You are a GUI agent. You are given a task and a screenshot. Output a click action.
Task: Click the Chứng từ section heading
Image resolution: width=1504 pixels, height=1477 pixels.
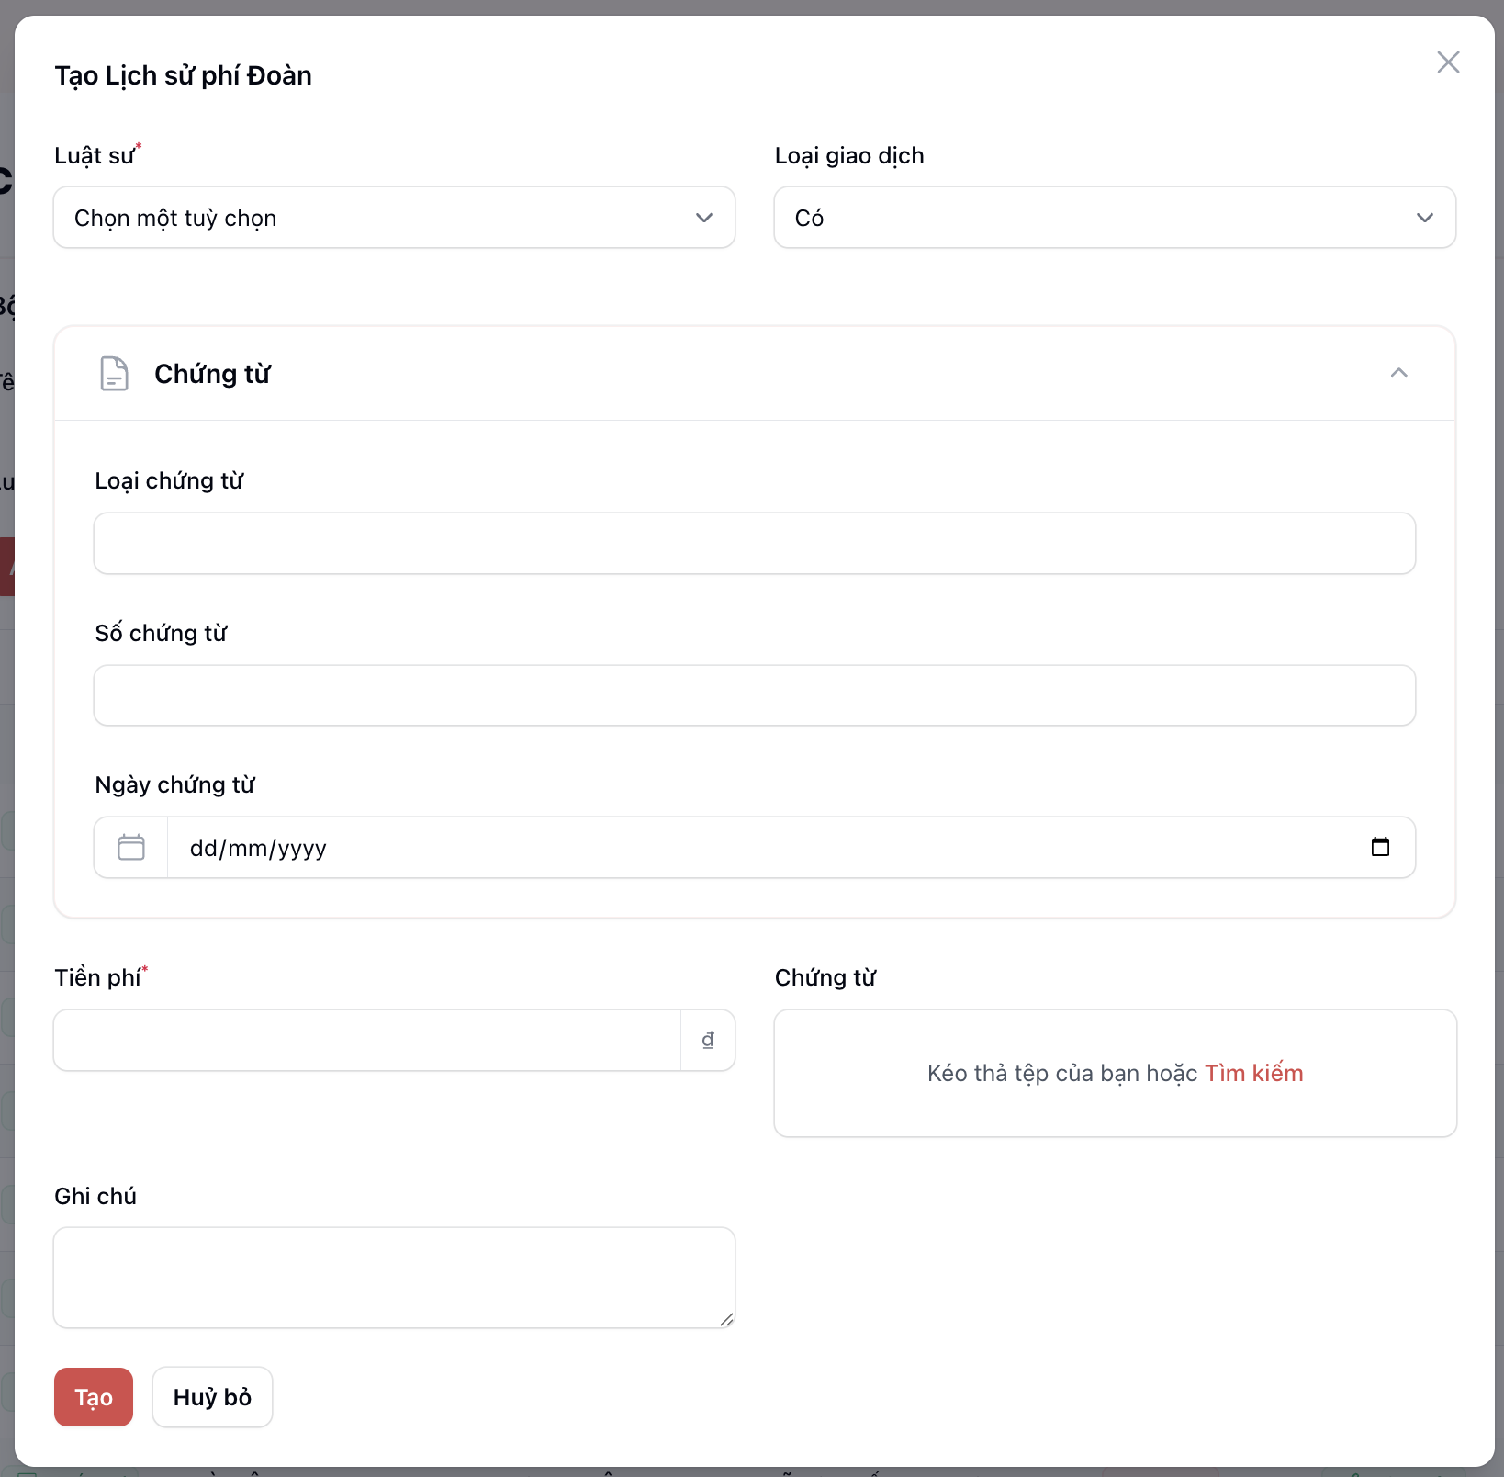[x=212, y=374]
